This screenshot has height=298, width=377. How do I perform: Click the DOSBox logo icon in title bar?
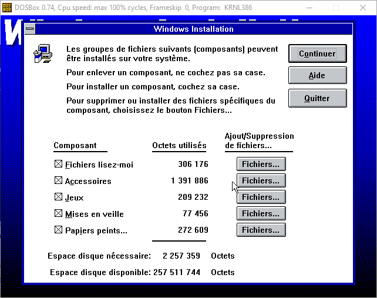click(7, 8)
